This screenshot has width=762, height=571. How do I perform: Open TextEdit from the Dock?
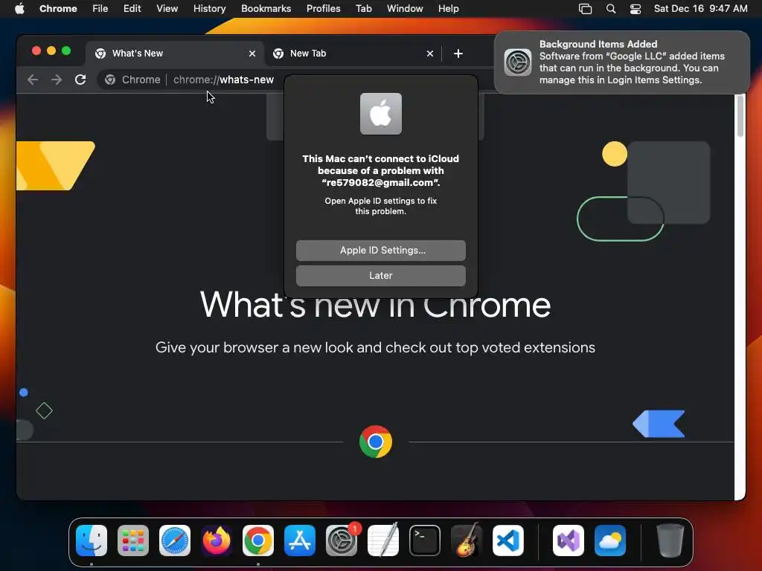click(383, 541)
